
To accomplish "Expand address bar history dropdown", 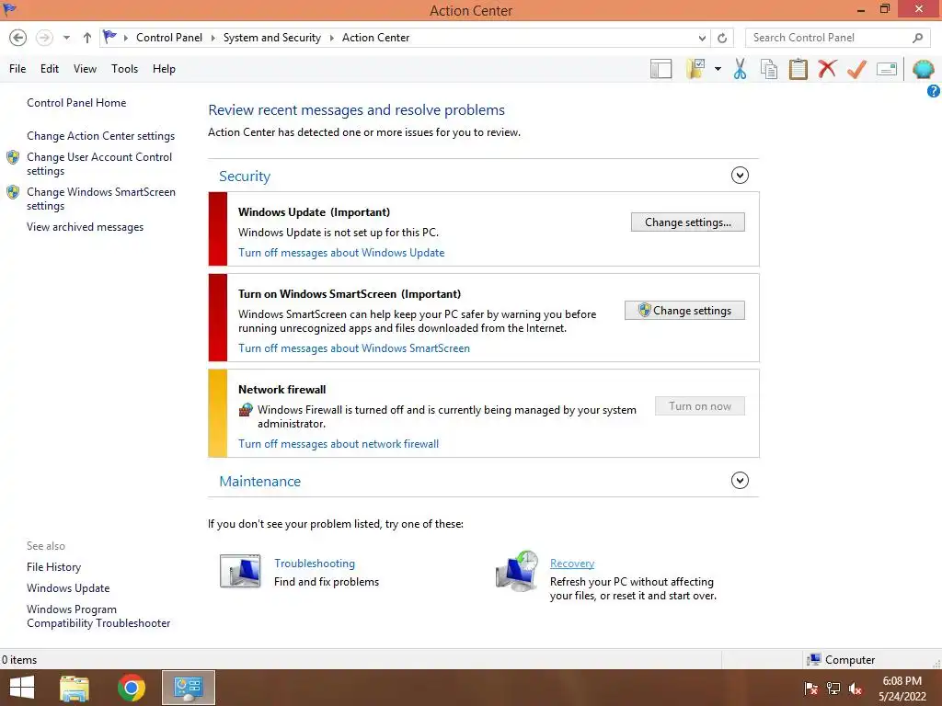I will (x=702, y=38).
